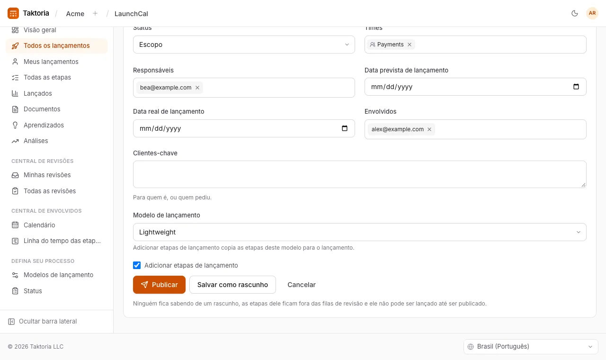The image size is (606, 360).
Task: Click the Acme breadcrumb
Action: [75, 14]
